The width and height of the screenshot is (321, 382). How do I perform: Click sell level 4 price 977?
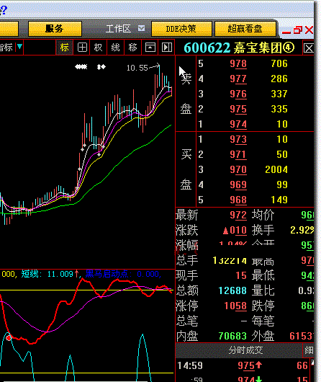238,79
